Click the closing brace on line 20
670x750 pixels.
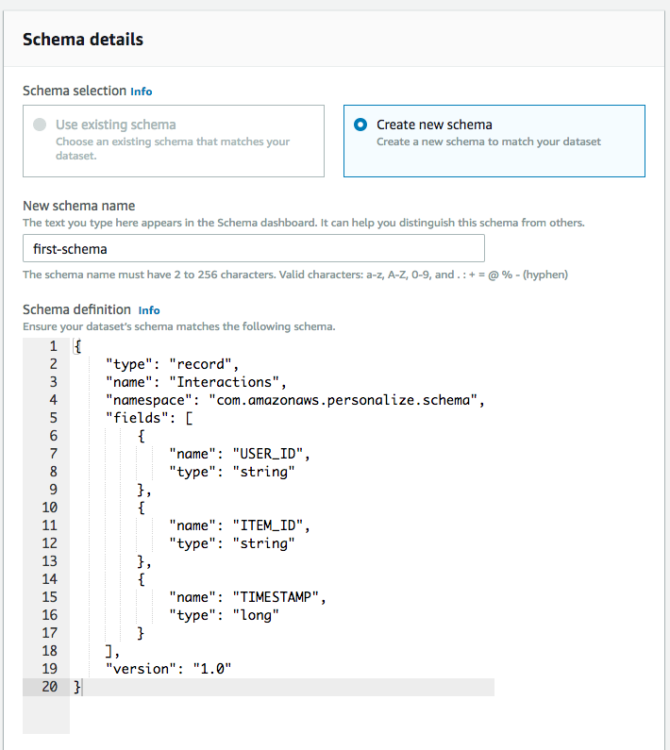(77, 687)
